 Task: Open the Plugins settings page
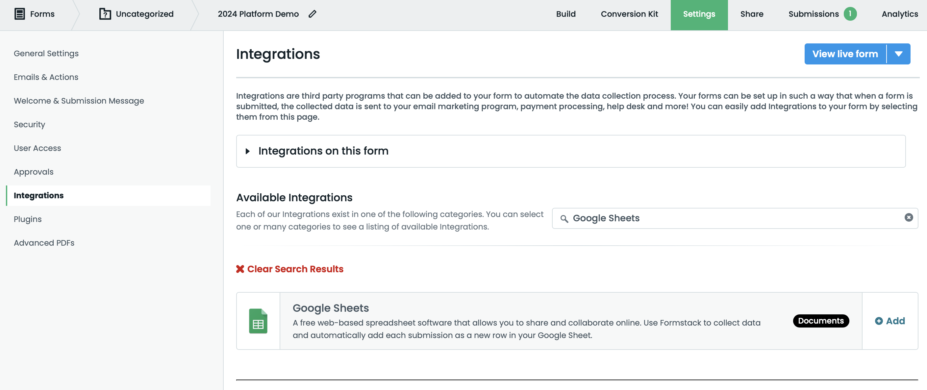tap(28, 219)
